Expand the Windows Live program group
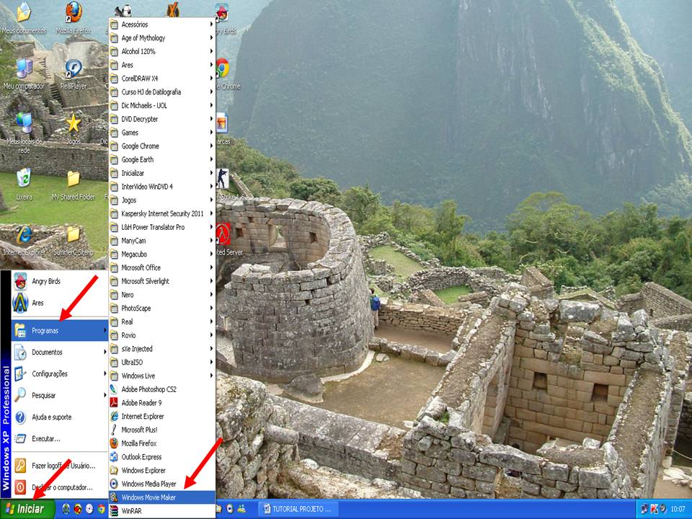The height and width of the screenshot is (519, 692). point(162,376)
